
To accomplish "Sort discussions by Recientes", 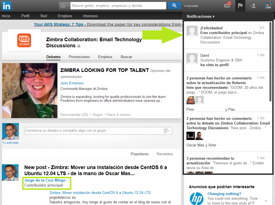I will coord(165,154).
